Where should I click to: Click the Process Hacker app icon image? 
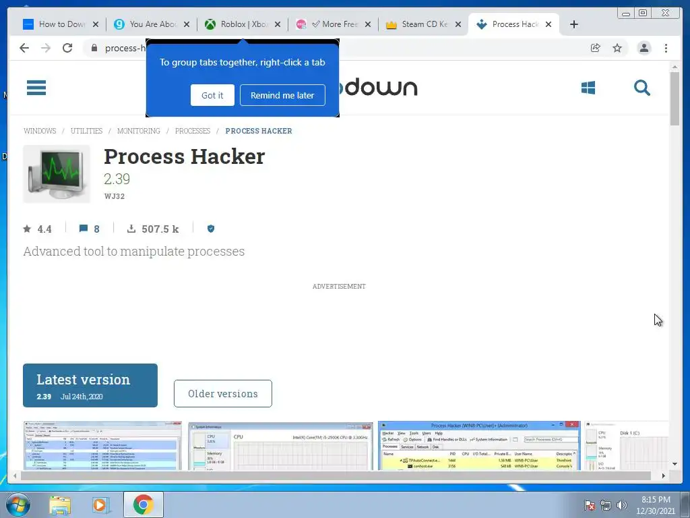click(x=57, y=174)
